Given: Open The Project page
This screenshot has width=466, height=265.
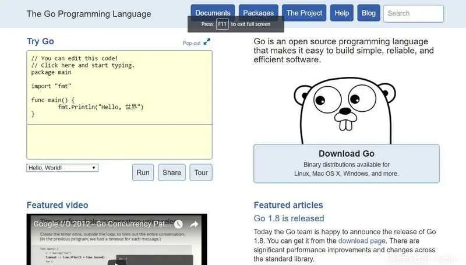Looking at the screenshot, I should point(304,13).
